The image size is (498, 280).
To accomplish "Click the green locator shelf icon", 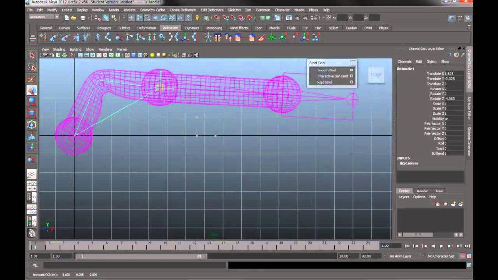I will pyautogui.click(x=272, y=37).
